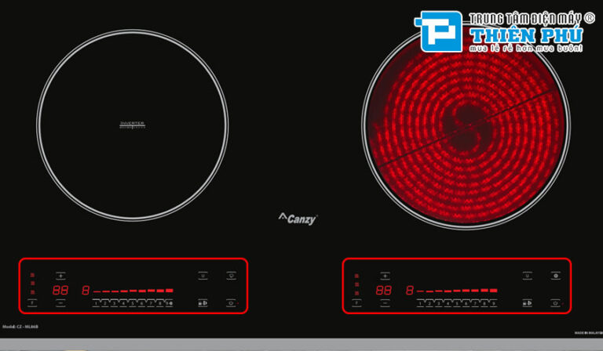
Task: Tap the power key on the left panel
Action: pyautogui.click(x=231, y=303)
